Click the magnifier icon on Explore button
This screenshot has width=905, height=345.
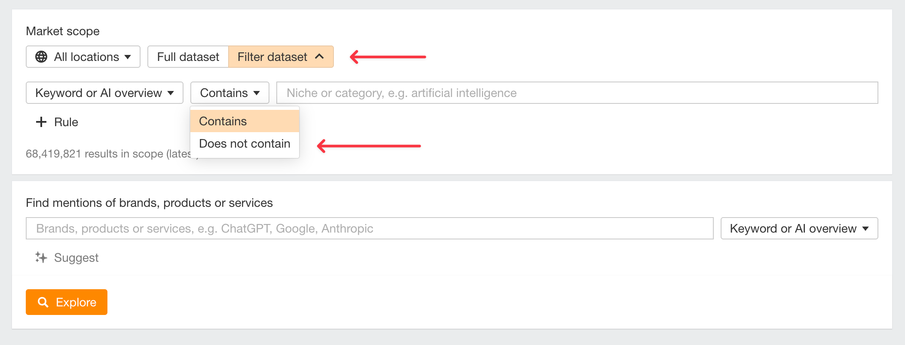[x=43, y=302]
